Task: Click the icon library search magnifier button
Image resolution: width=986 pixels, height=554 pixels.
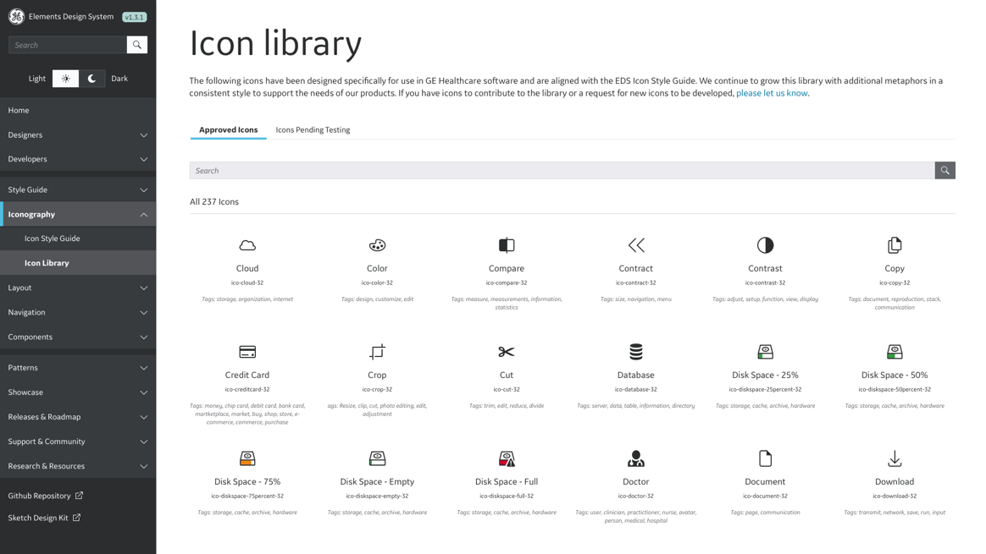Action: coord(944,170)
